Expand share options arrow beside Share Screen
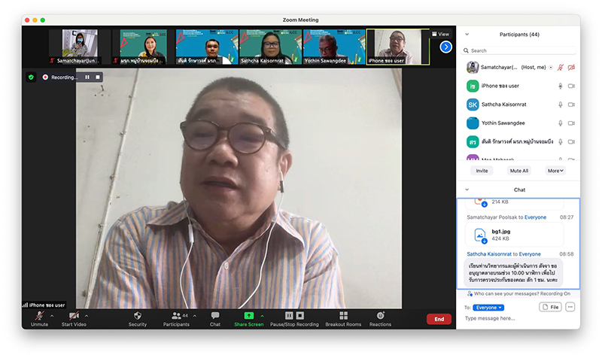Screen dimensions: 602x358 [x=262, y=316]
